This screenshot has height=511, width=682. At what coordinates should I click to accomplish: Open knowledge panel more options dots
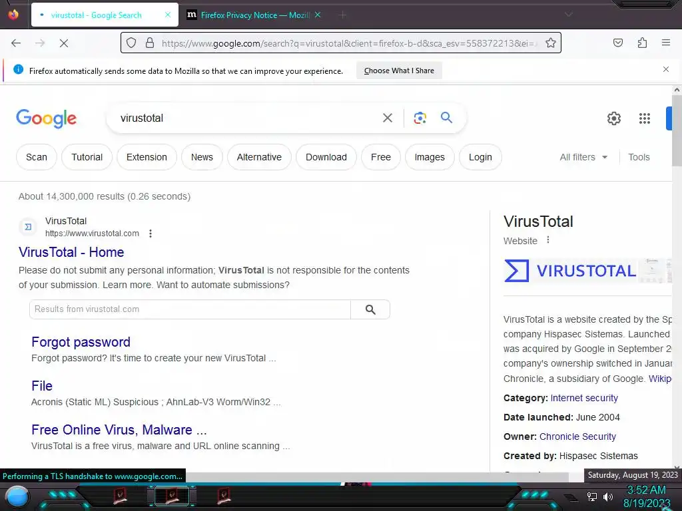tap(548, 240)
